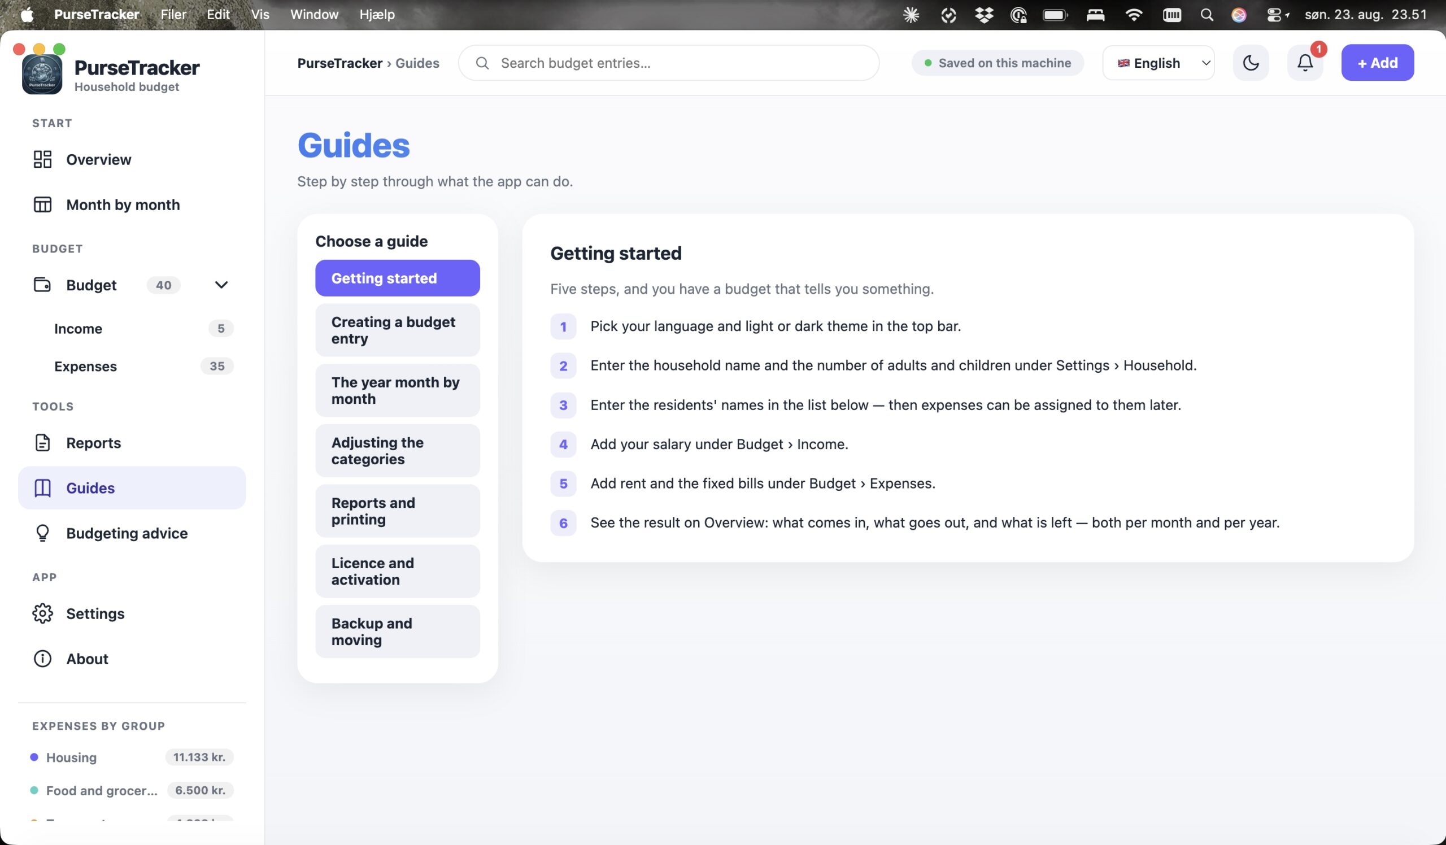Open the Edit menu
Image resolution: width=1446 pixels, height=845 pixels.
pos(218,14)
